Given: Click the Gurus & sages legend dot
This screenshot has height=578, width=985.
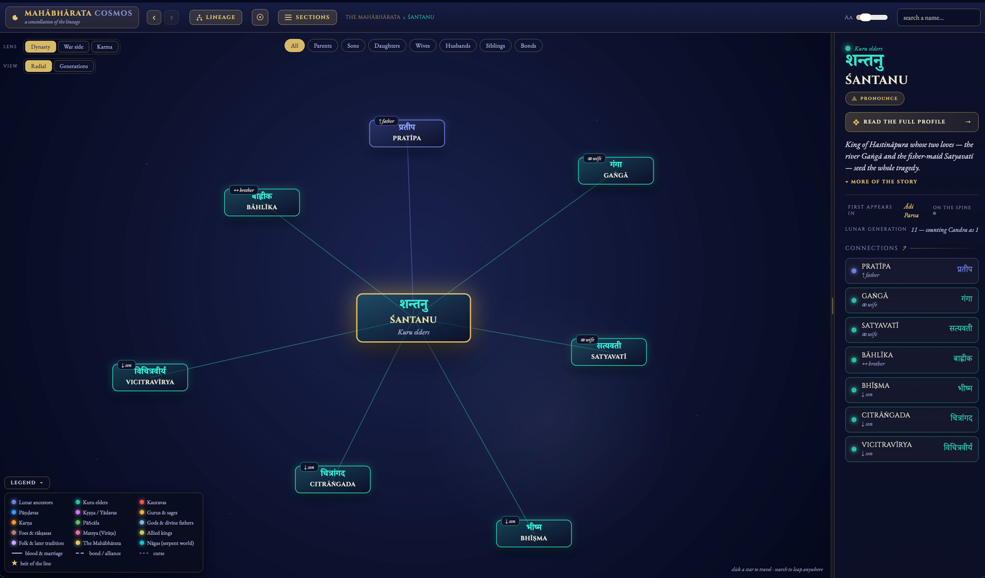Looking at the screenshot, I should pyautogui.click(x=142, y=512).
